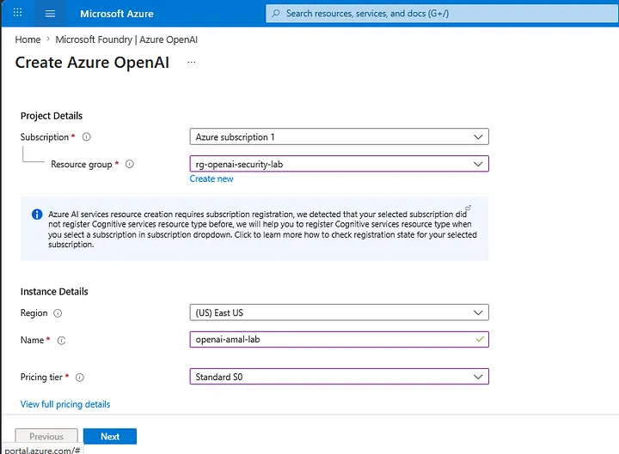Show the Resource group info tooltip icon
The height and width of the screenshot is (454, 619).
point(130,164)
